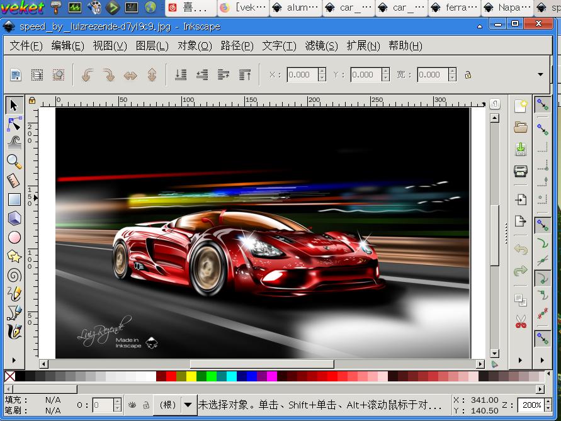Image resolution: width=561 pixels, height=421 pixels.
Task: Toggle current layer visibility eye icon
Action: point(132,405)
